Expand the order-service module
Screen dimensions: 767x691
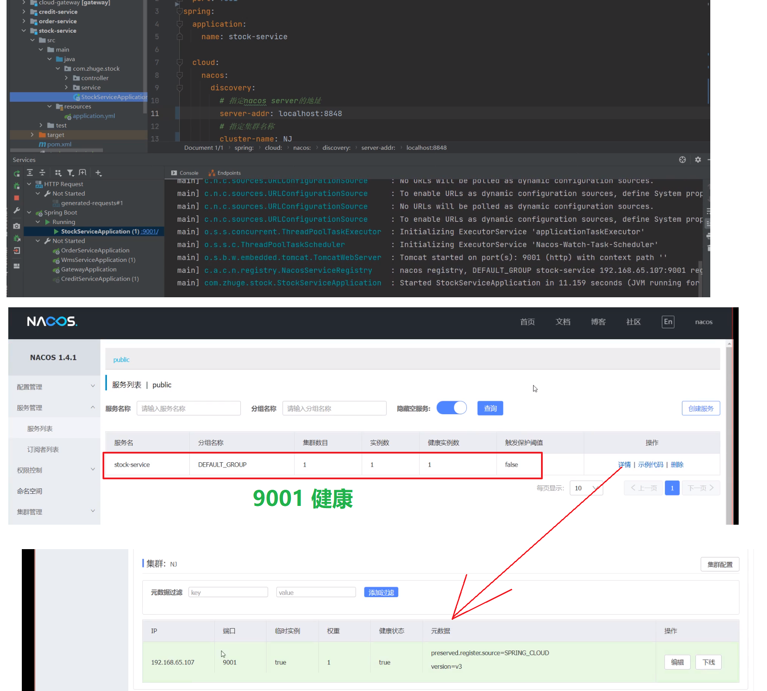pyautogui.click(x=24, y=21)
